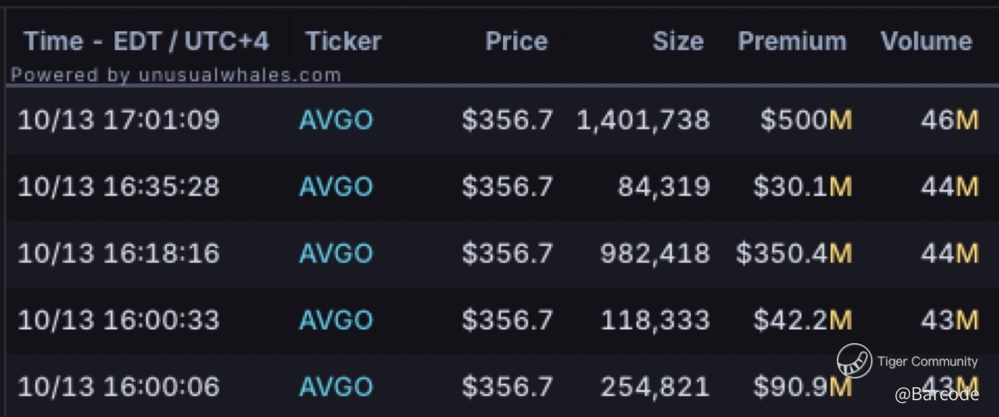Sort table by Ticker column header
999x417 pixels.
[x=343, y=42]
